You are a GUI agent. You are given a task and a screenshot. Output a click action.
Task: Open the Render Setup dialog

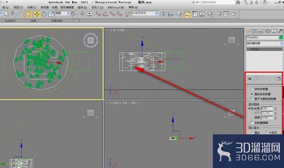[x=219, y=14]
